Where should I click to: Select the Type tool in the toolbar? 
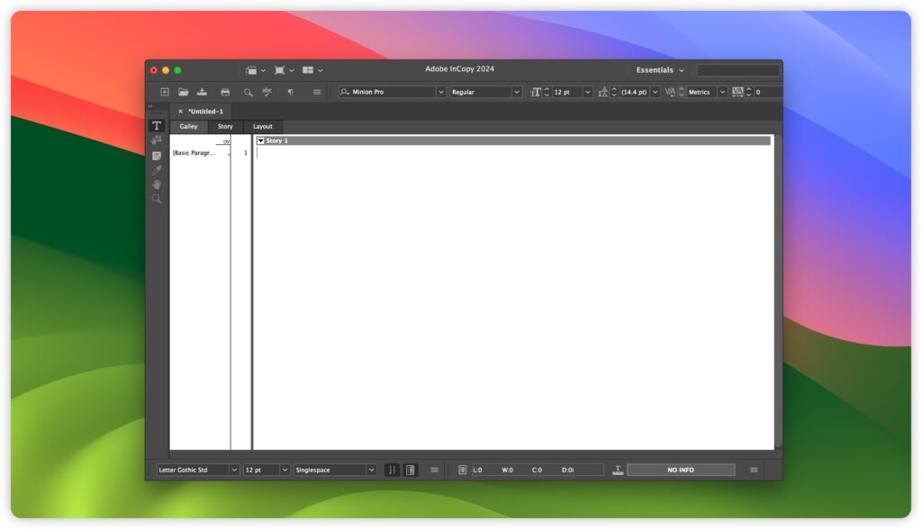point(156,125)
